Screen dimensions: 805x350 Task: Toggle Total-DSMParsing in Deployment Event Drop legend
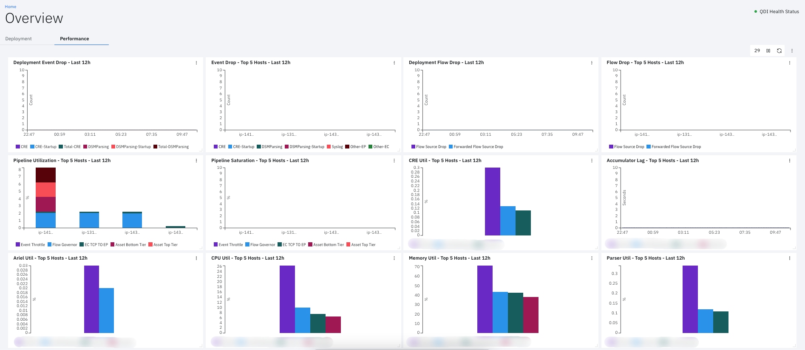click(171, 147)
